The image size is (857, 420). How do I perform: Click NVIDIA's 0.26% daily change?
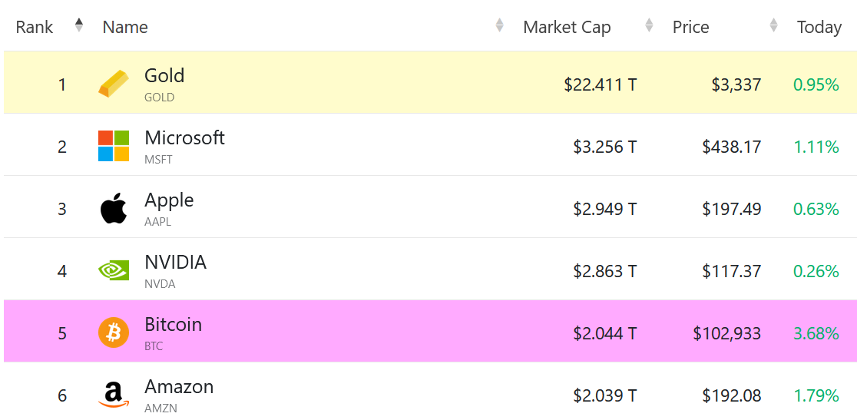click(816, 272)
